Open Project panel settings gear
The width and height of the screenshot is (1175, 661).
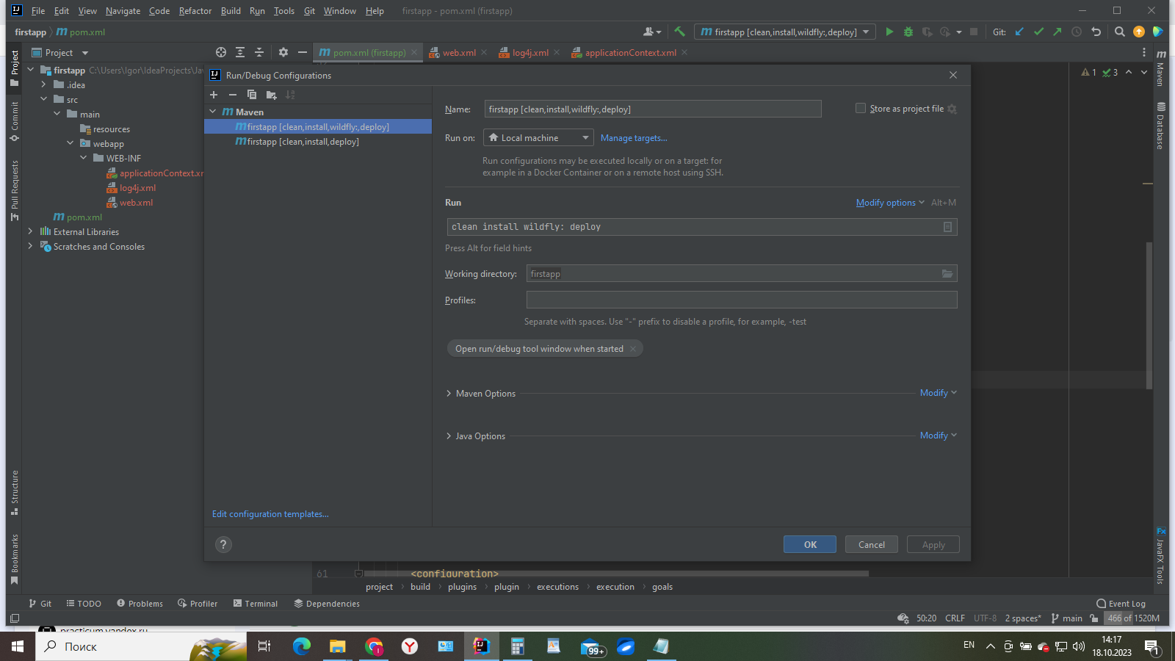[283, 52]
